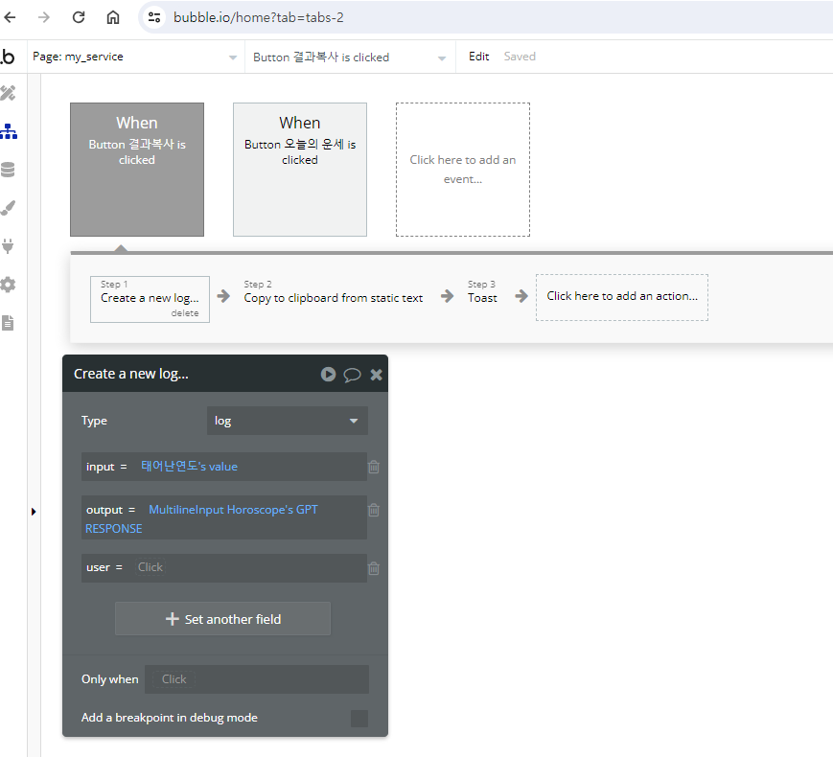The width and height of the screenshot is (833, 757).
Task: Reload the bubble.io page
Action: (x=79, y=17)
